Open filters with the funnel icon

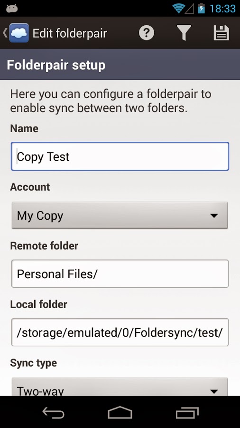pyautogui.click(x=184, y=33)
